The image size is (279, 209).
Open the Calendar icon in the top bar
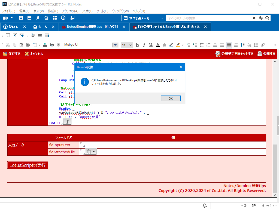(29, 18)
